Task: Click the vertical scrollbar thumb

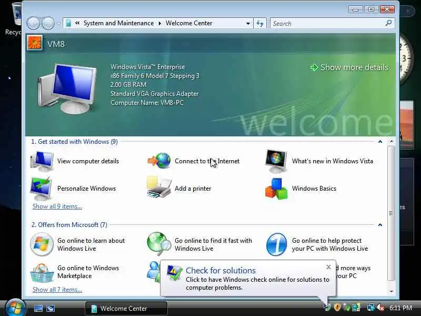Action: 392,213
